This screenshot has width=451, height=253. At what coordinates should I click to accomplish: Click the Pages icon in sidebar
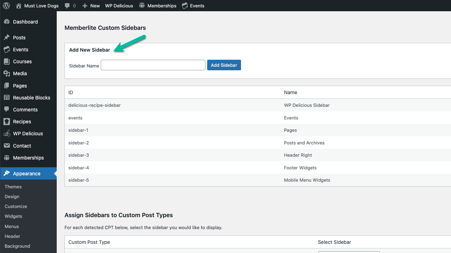click(7, 86)
